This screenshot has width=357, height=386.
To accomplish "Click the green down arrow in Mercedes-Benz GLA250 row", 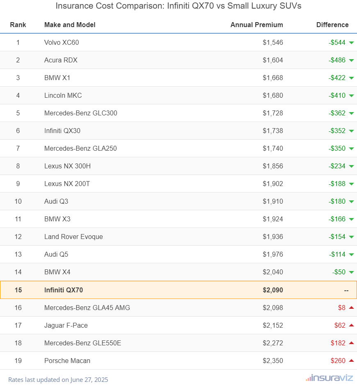I will pos(351,149).
